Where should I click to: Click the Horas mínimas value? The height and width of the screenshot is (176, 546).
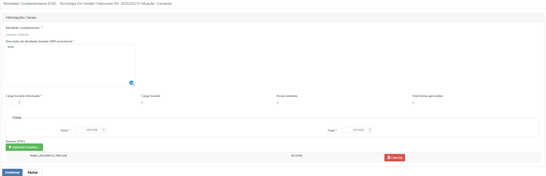(278, 103)
